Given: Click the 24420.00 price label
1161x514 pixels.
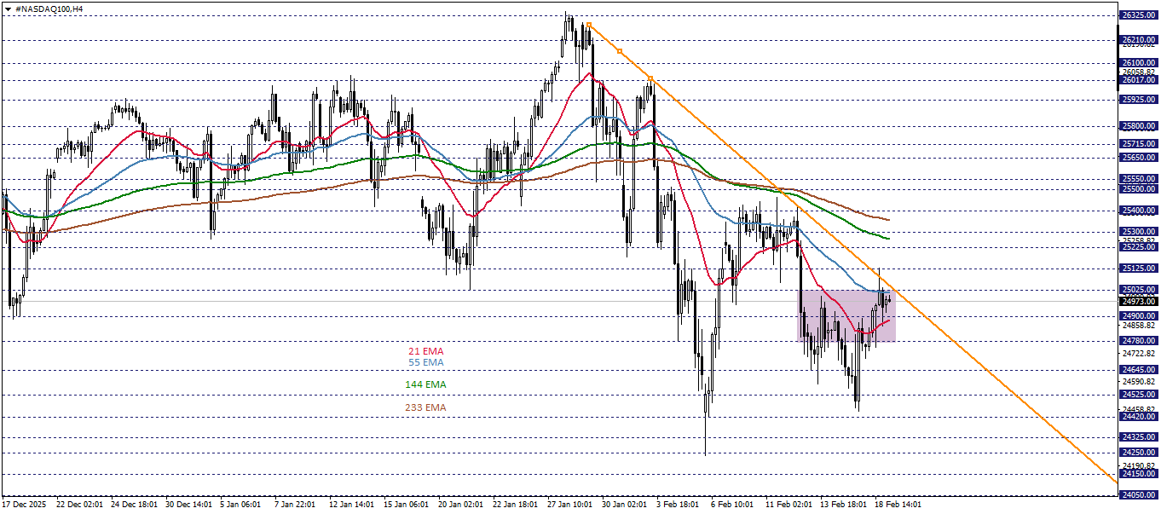Looking at the screenshot, I should (1137, 417).
